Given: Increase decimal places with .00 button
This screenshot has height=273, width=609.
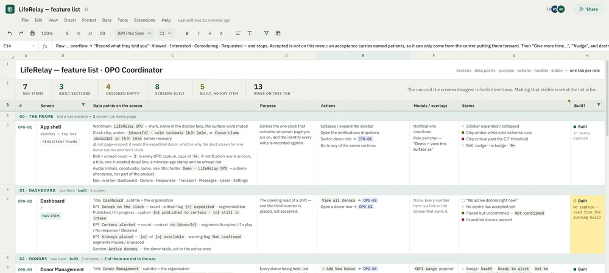Looking at the screenshot, I should coord(102,33).
